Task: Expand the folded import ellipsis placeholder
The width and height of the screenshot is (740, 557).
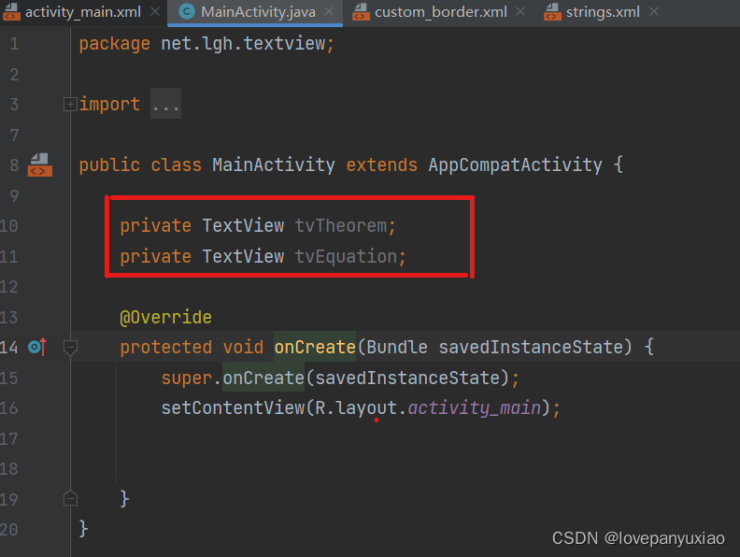Action: [x=165, y=104]
